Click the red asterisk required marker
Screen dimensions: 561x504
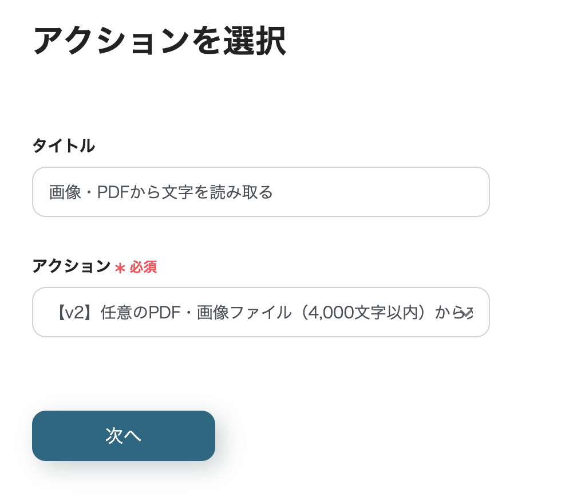point(120,267)
